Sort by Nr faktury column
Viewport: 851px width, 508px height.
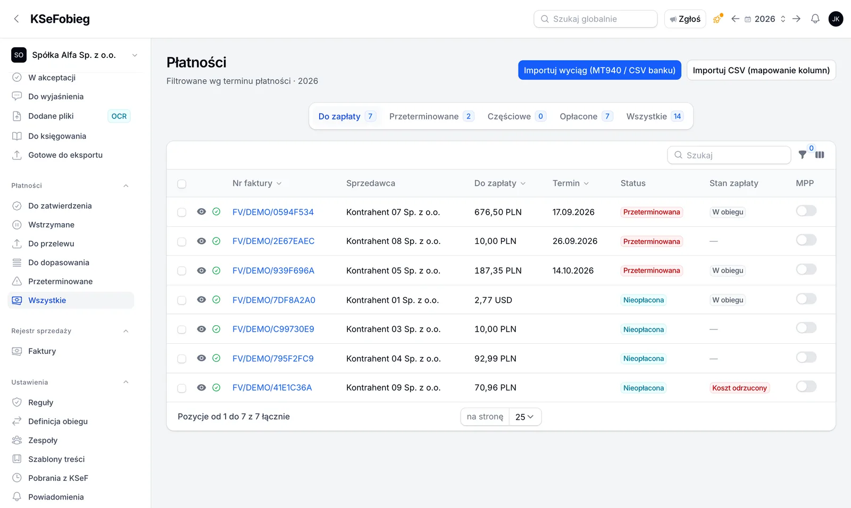(x=257, y=183)
